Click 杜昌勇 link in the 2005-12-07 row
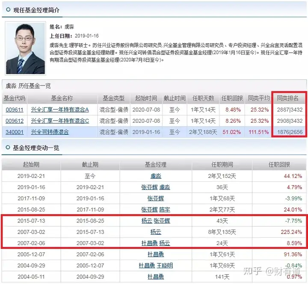Image resolution: width=308 pixels, height=284 pixels. coord(156,254)
